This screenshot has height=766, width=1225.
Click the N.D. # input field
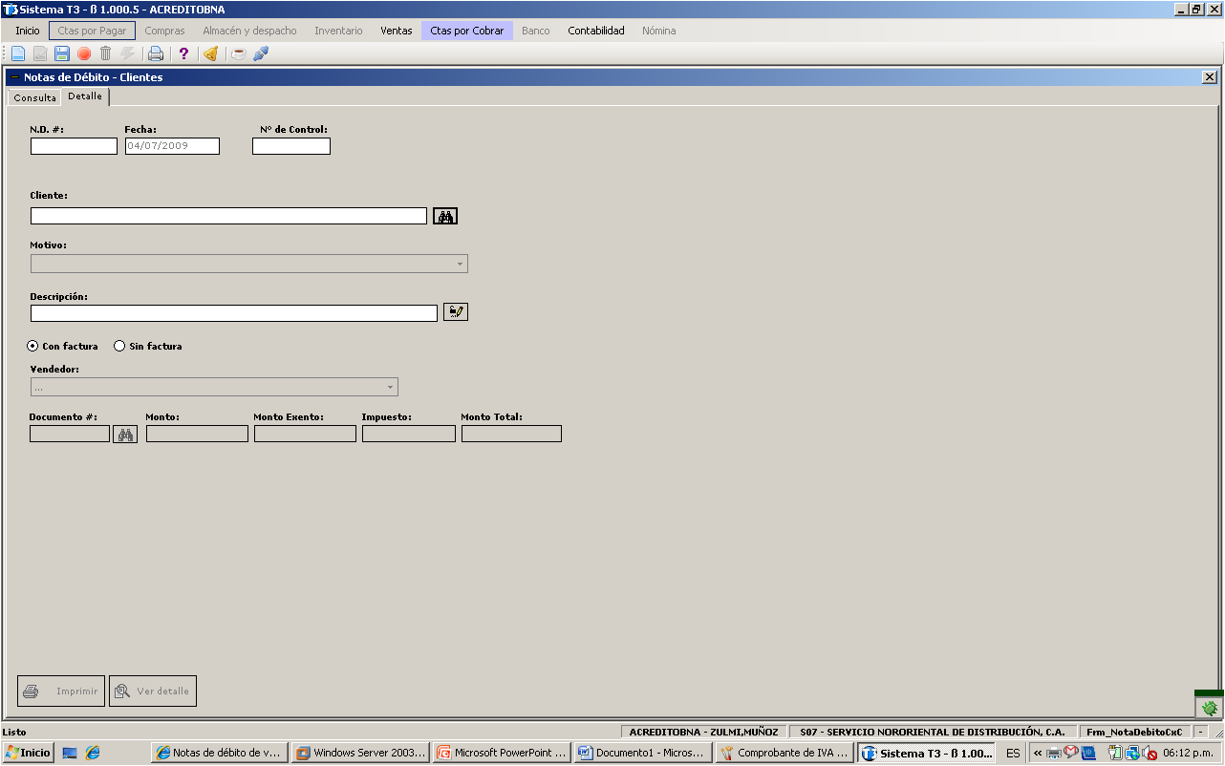74,146
